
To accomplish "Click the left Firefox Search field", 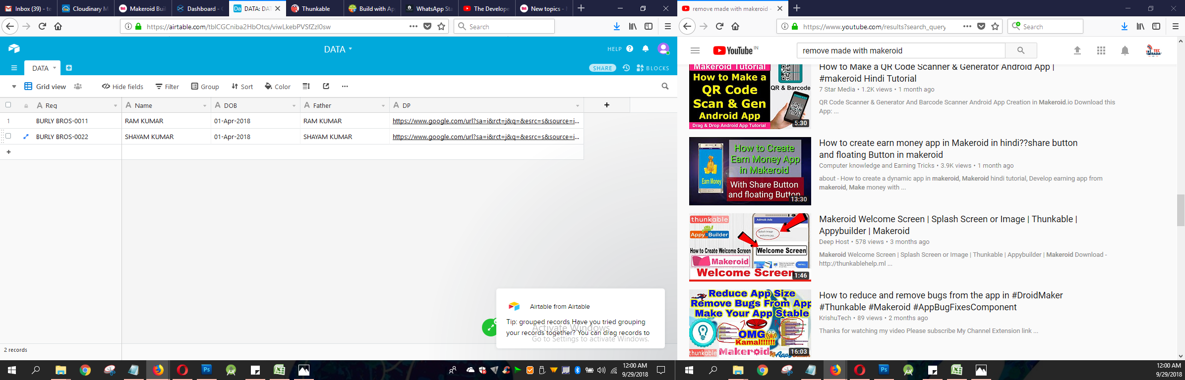I will (x=504, y=26).
